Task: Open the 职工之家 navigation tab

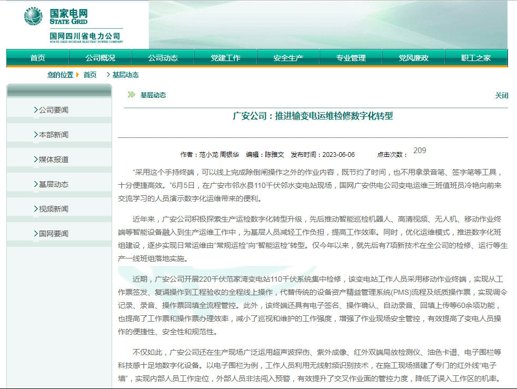Action: point(476,58)
